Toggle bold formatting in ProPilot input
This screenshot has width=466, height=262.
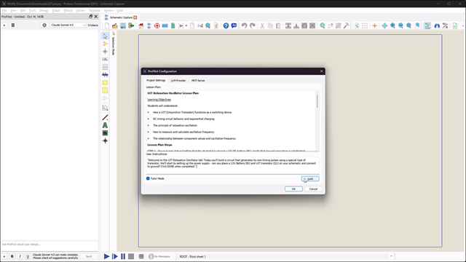[12, 256]
